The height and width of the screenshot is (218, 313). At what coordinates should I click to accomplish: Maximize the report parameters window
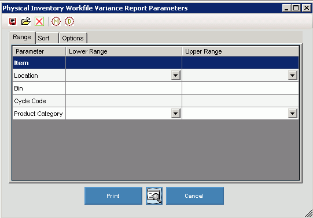pos(296,8)
